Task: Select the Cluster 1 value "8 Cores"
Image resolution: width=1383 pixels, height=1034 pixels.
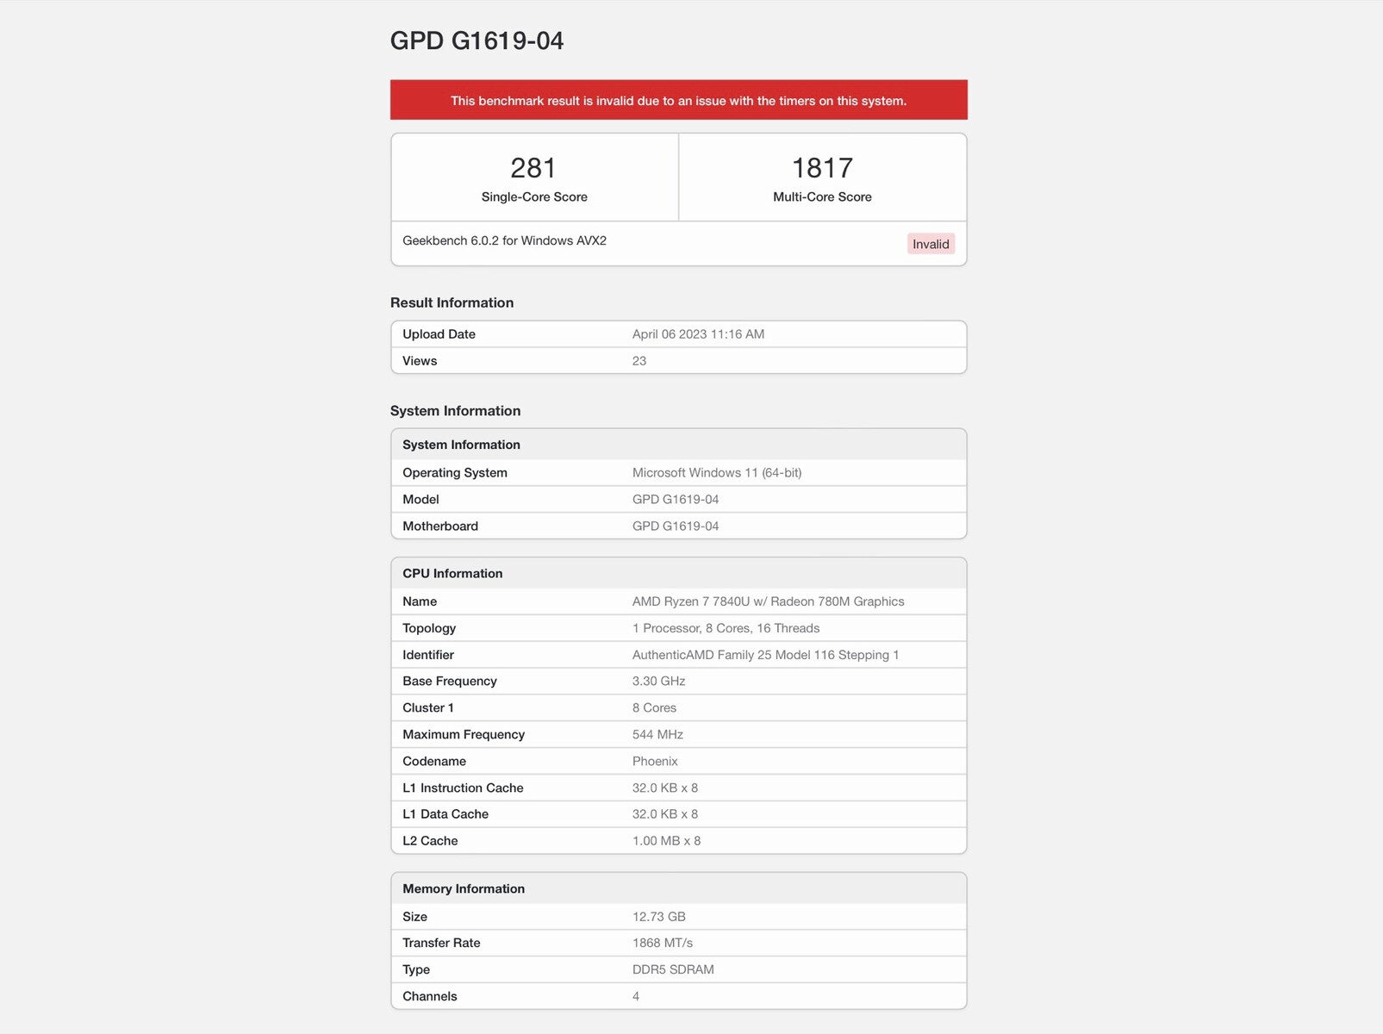Action: click(654, 708)
